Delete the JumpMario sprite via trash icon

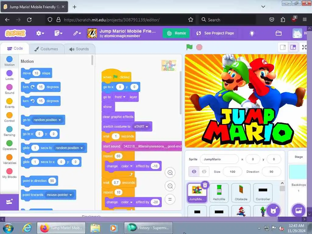point(205,185)
